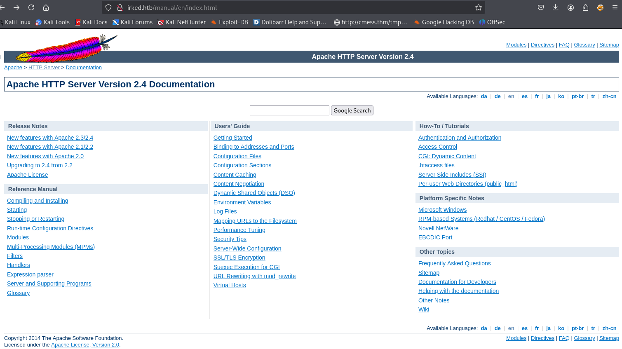Open New features with Apache 2.3/2.4
This screenshot has height=349, width=622.
tap(50, 138)
